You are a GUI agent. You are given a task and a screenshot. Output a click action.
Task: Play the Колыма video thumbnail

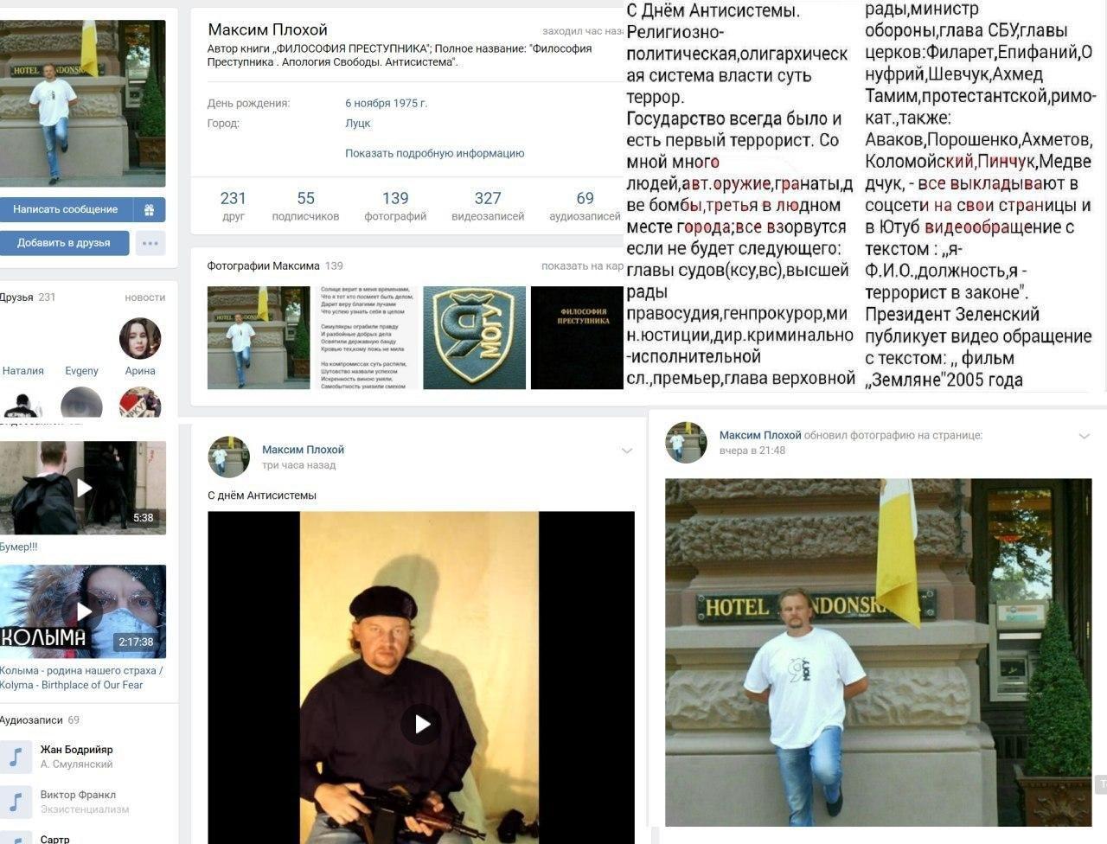82,611
